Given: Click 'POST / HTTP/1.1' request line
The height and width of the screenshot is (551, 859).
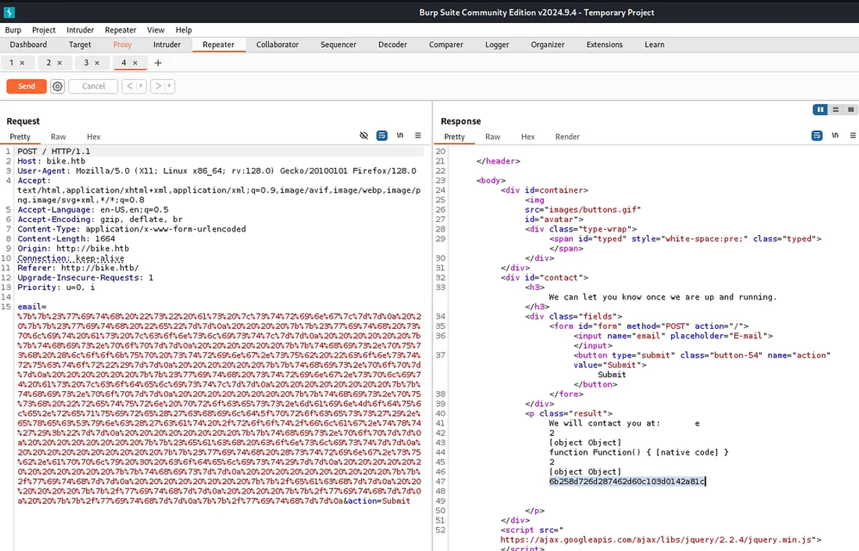Looking at the screenshot, I should (x=54, y=151).
